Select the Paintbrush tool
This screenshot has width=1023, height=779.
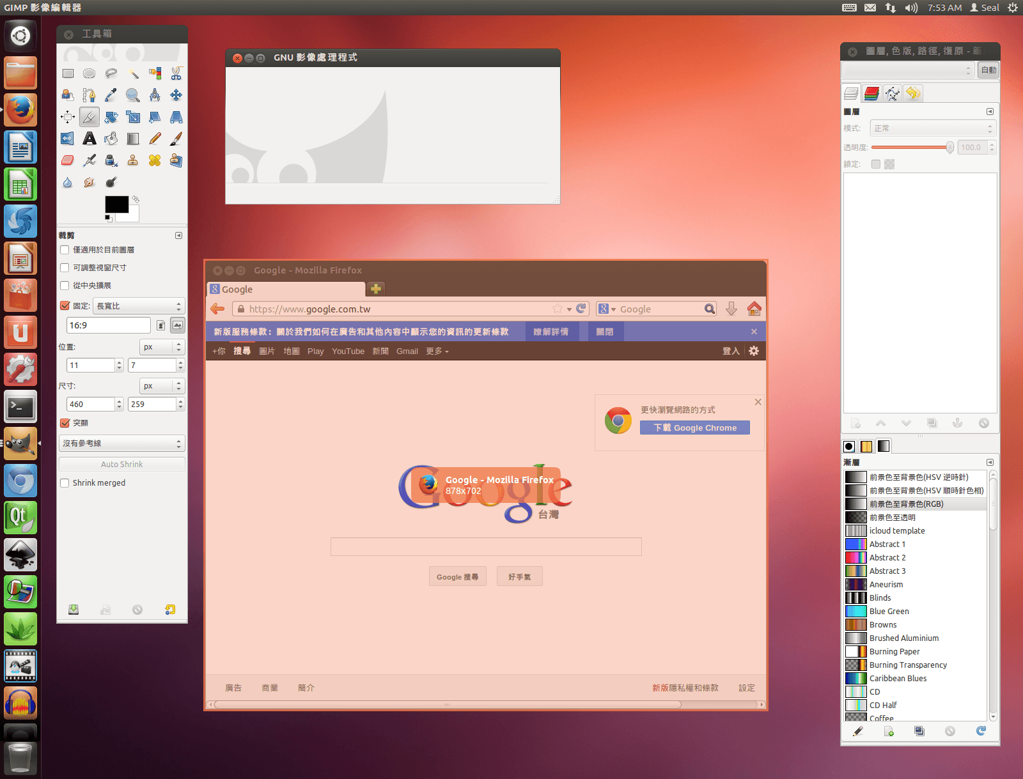(176, 139)
